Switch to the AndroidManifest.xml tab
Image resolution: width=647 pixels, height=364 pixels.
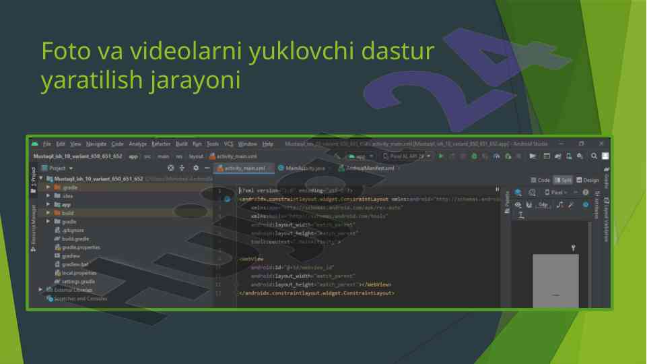coord(369,168)
